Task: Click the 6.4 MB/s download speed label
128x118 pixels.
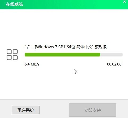Action: pos(32,64)
